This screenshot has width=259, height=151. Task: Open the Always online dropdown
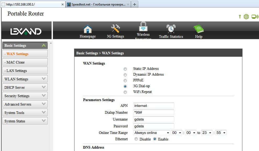click(152, 133)
